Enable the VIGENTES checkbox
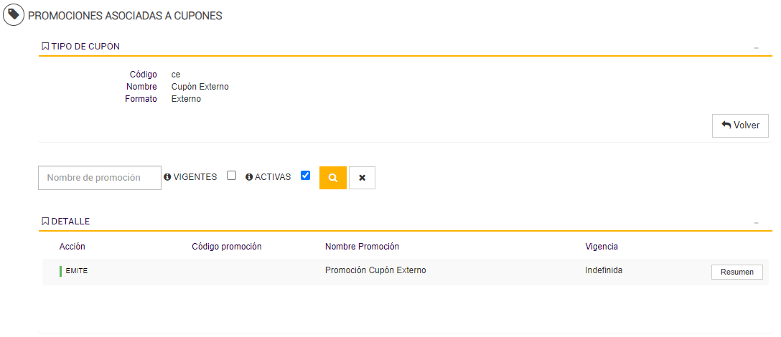 pyautogui.click(x=231, y=176)
